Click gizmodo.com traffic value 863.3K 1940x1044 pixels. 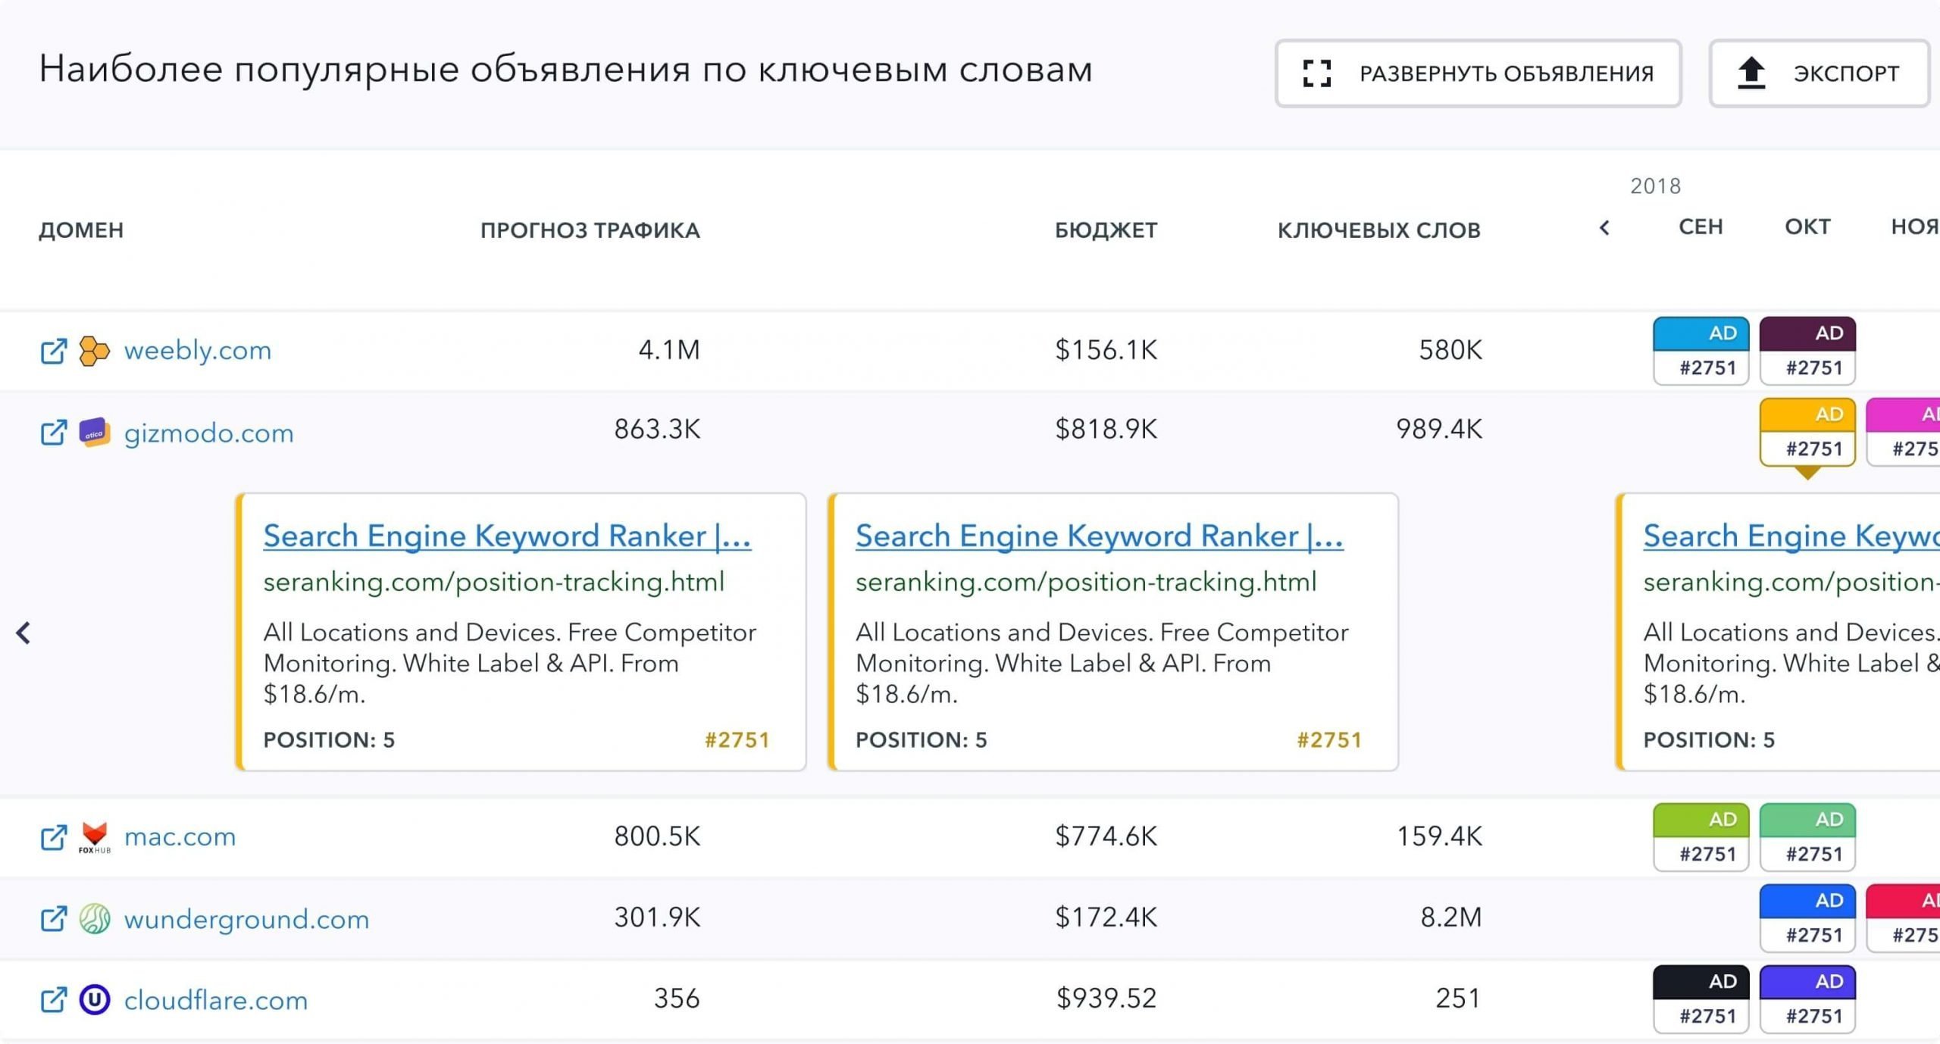(x=657, y=430)
